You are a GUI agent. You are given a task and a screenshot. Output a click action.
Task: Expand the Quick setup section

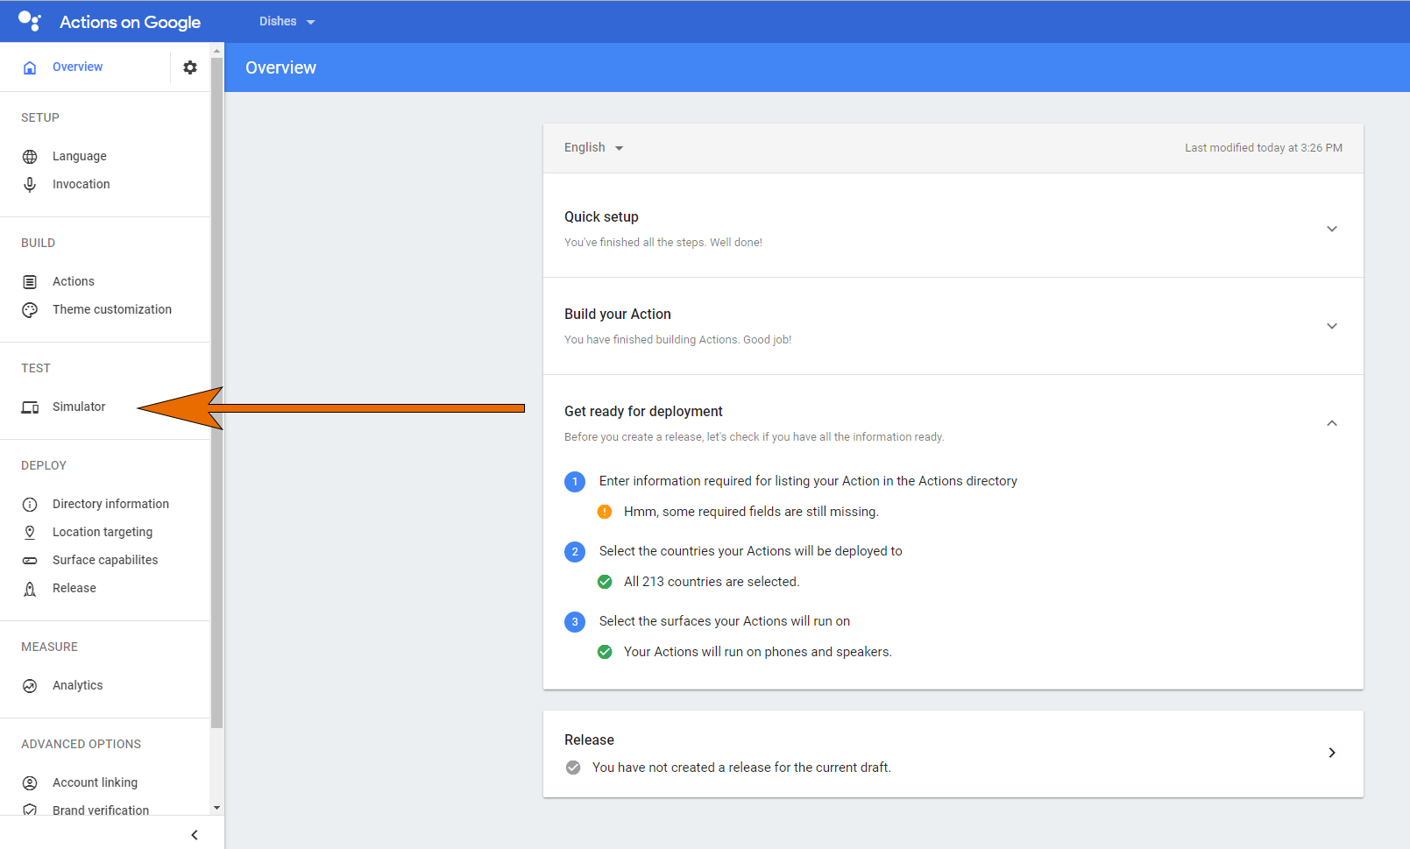tap(1331, 229)
